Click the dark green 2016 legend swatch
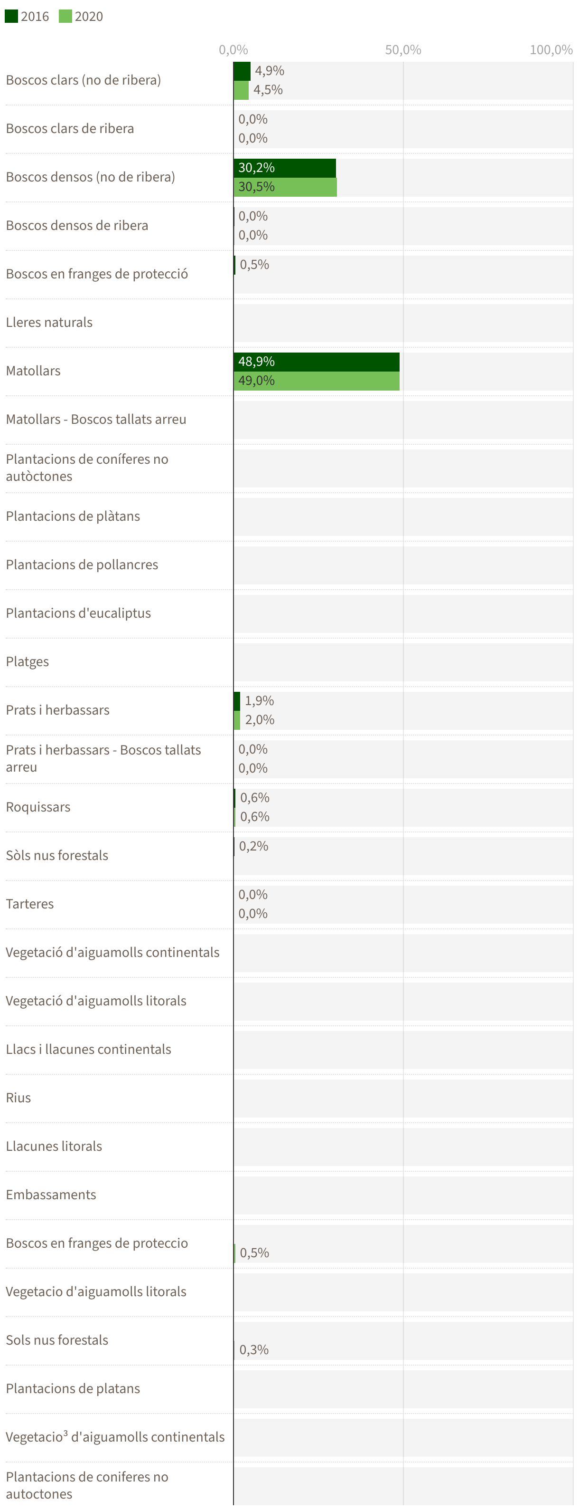 [11, 16]
